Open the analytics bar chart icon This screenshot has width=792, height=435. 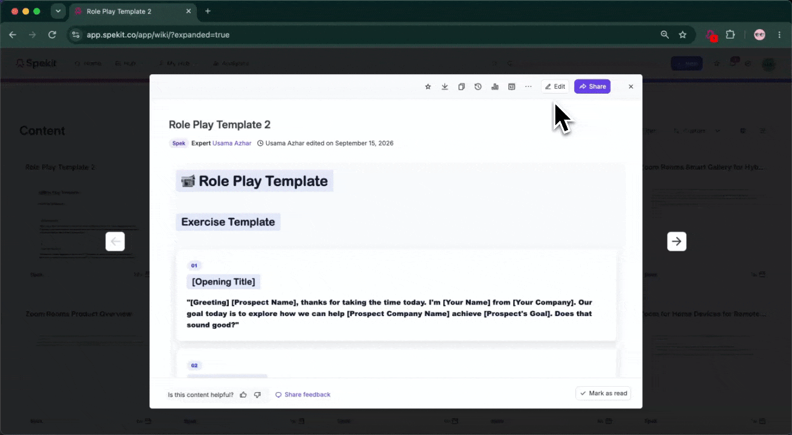495,87
